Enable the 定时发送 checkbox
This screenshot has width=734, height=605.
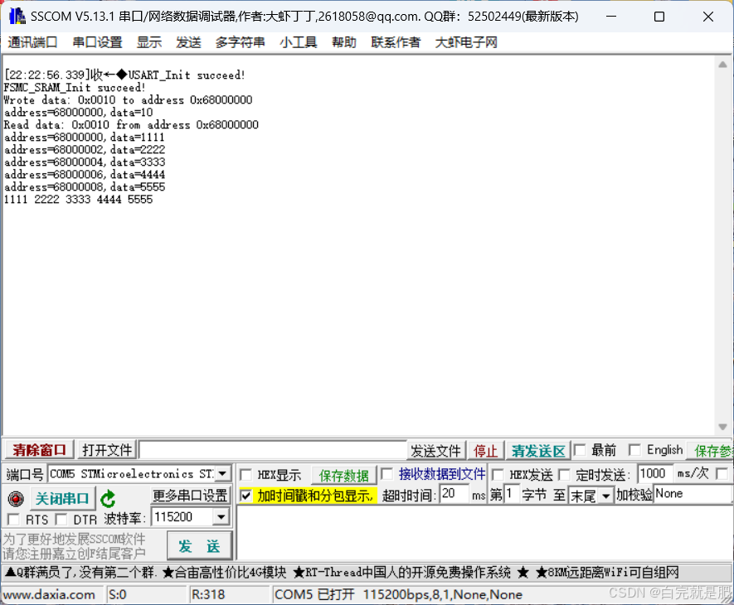click(x=564, y=475)
